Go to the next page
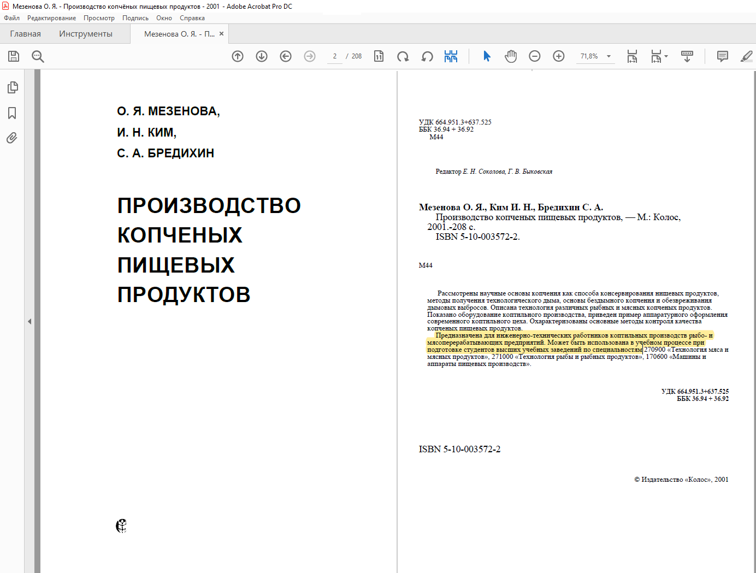 pyautogui.click(x=262, y=56)
